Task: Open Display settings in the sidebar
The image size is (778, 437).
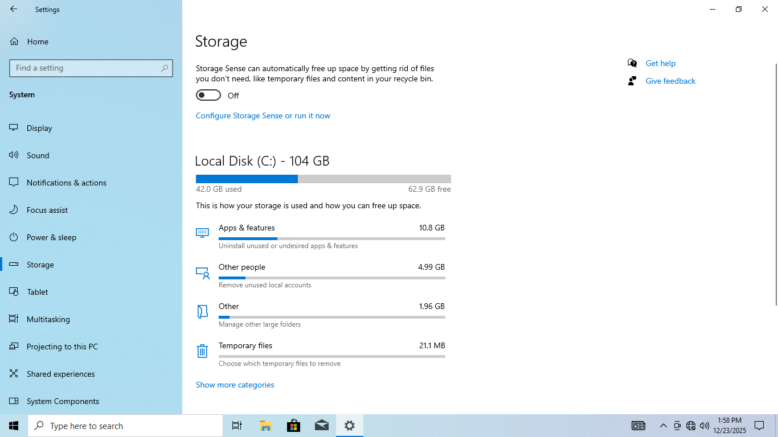Action: (x=39, y=128)
